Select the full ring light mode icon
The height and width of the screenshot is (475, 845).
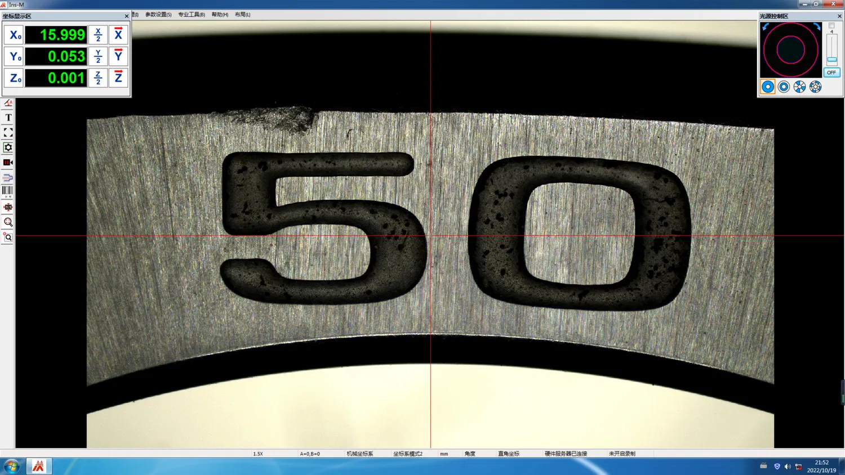pyautogui.click(x=768, y=87)
